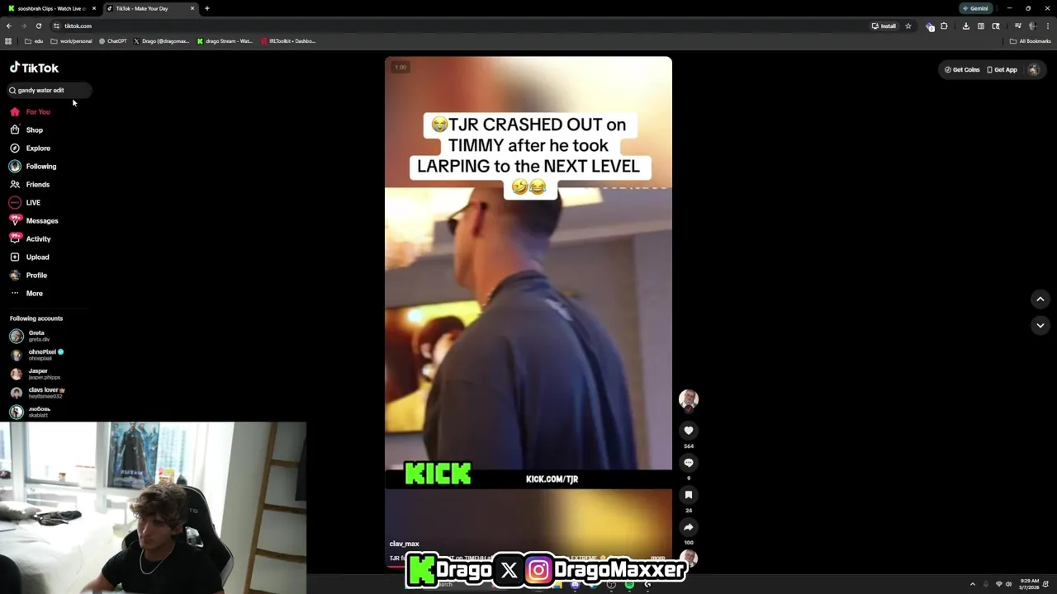Open the Drago X bookmark
1057x594 pixels.
coord(162,40)
